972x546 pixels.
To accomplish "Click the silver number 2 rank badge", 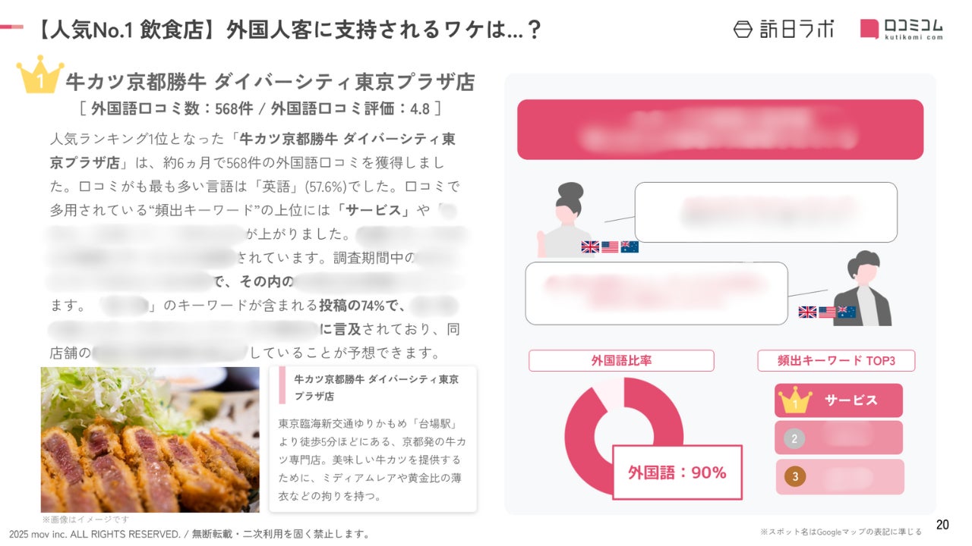I will 794,438.
